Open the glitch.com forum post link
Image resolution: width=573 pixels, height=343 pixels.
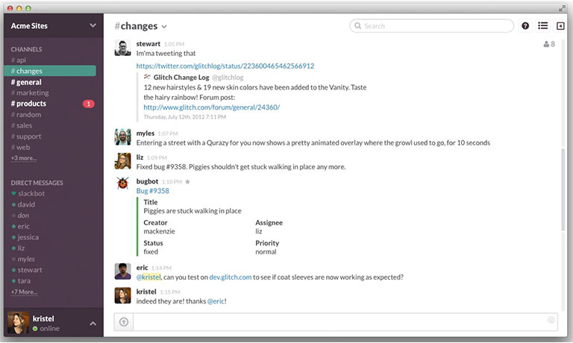(x=212, y=107)
